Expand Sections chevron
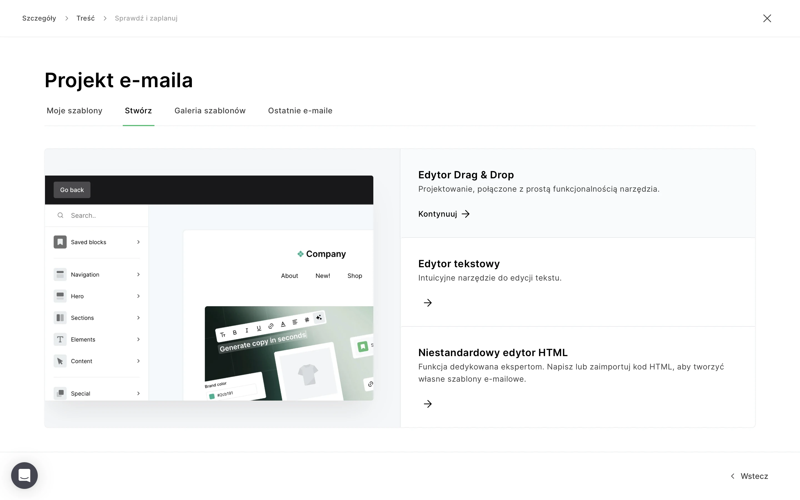Screen dimensions: 800x500 139,318
